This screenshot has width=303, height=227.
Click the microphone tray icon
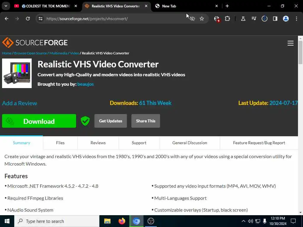point(265,221)
